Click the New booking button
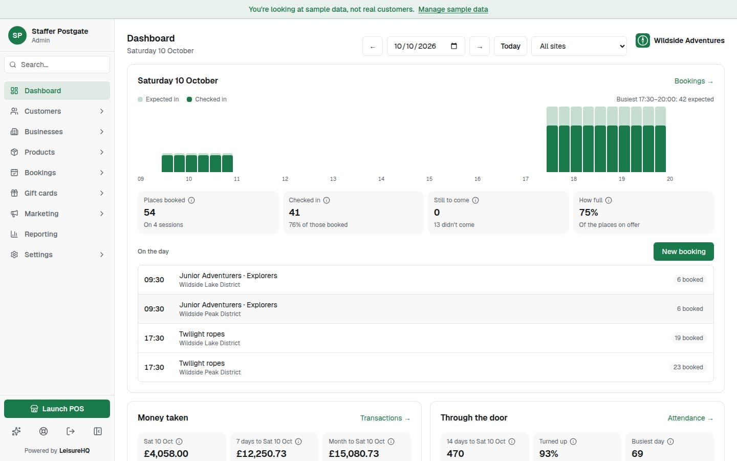The image size is (737, 461). pos(683,252)
